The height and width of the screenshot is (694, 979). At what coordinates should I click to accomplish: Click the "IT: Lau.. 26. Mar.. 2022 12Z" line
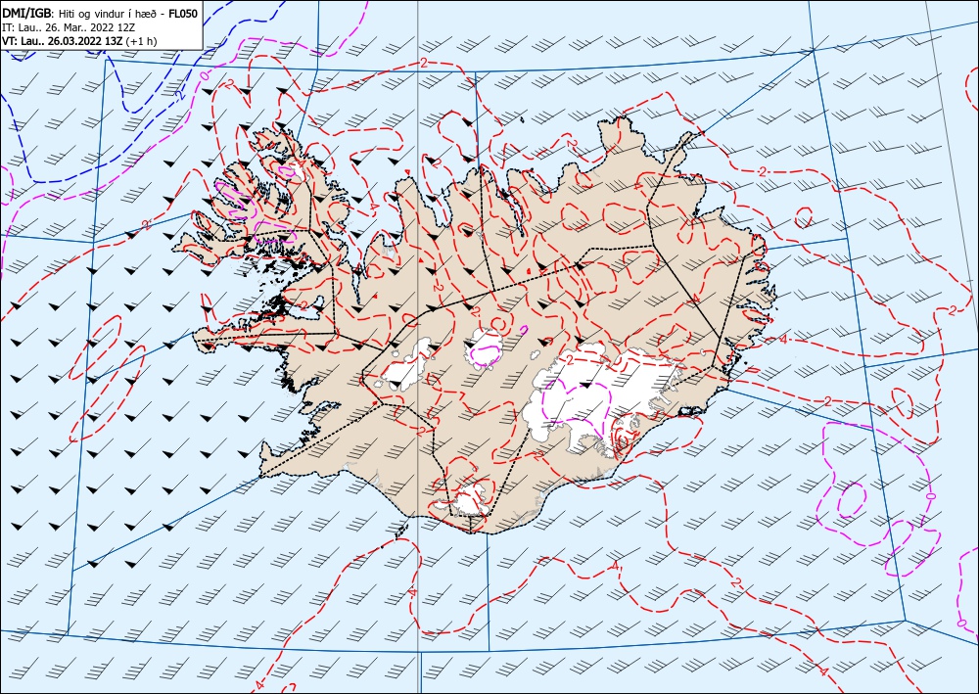(70, 27)
